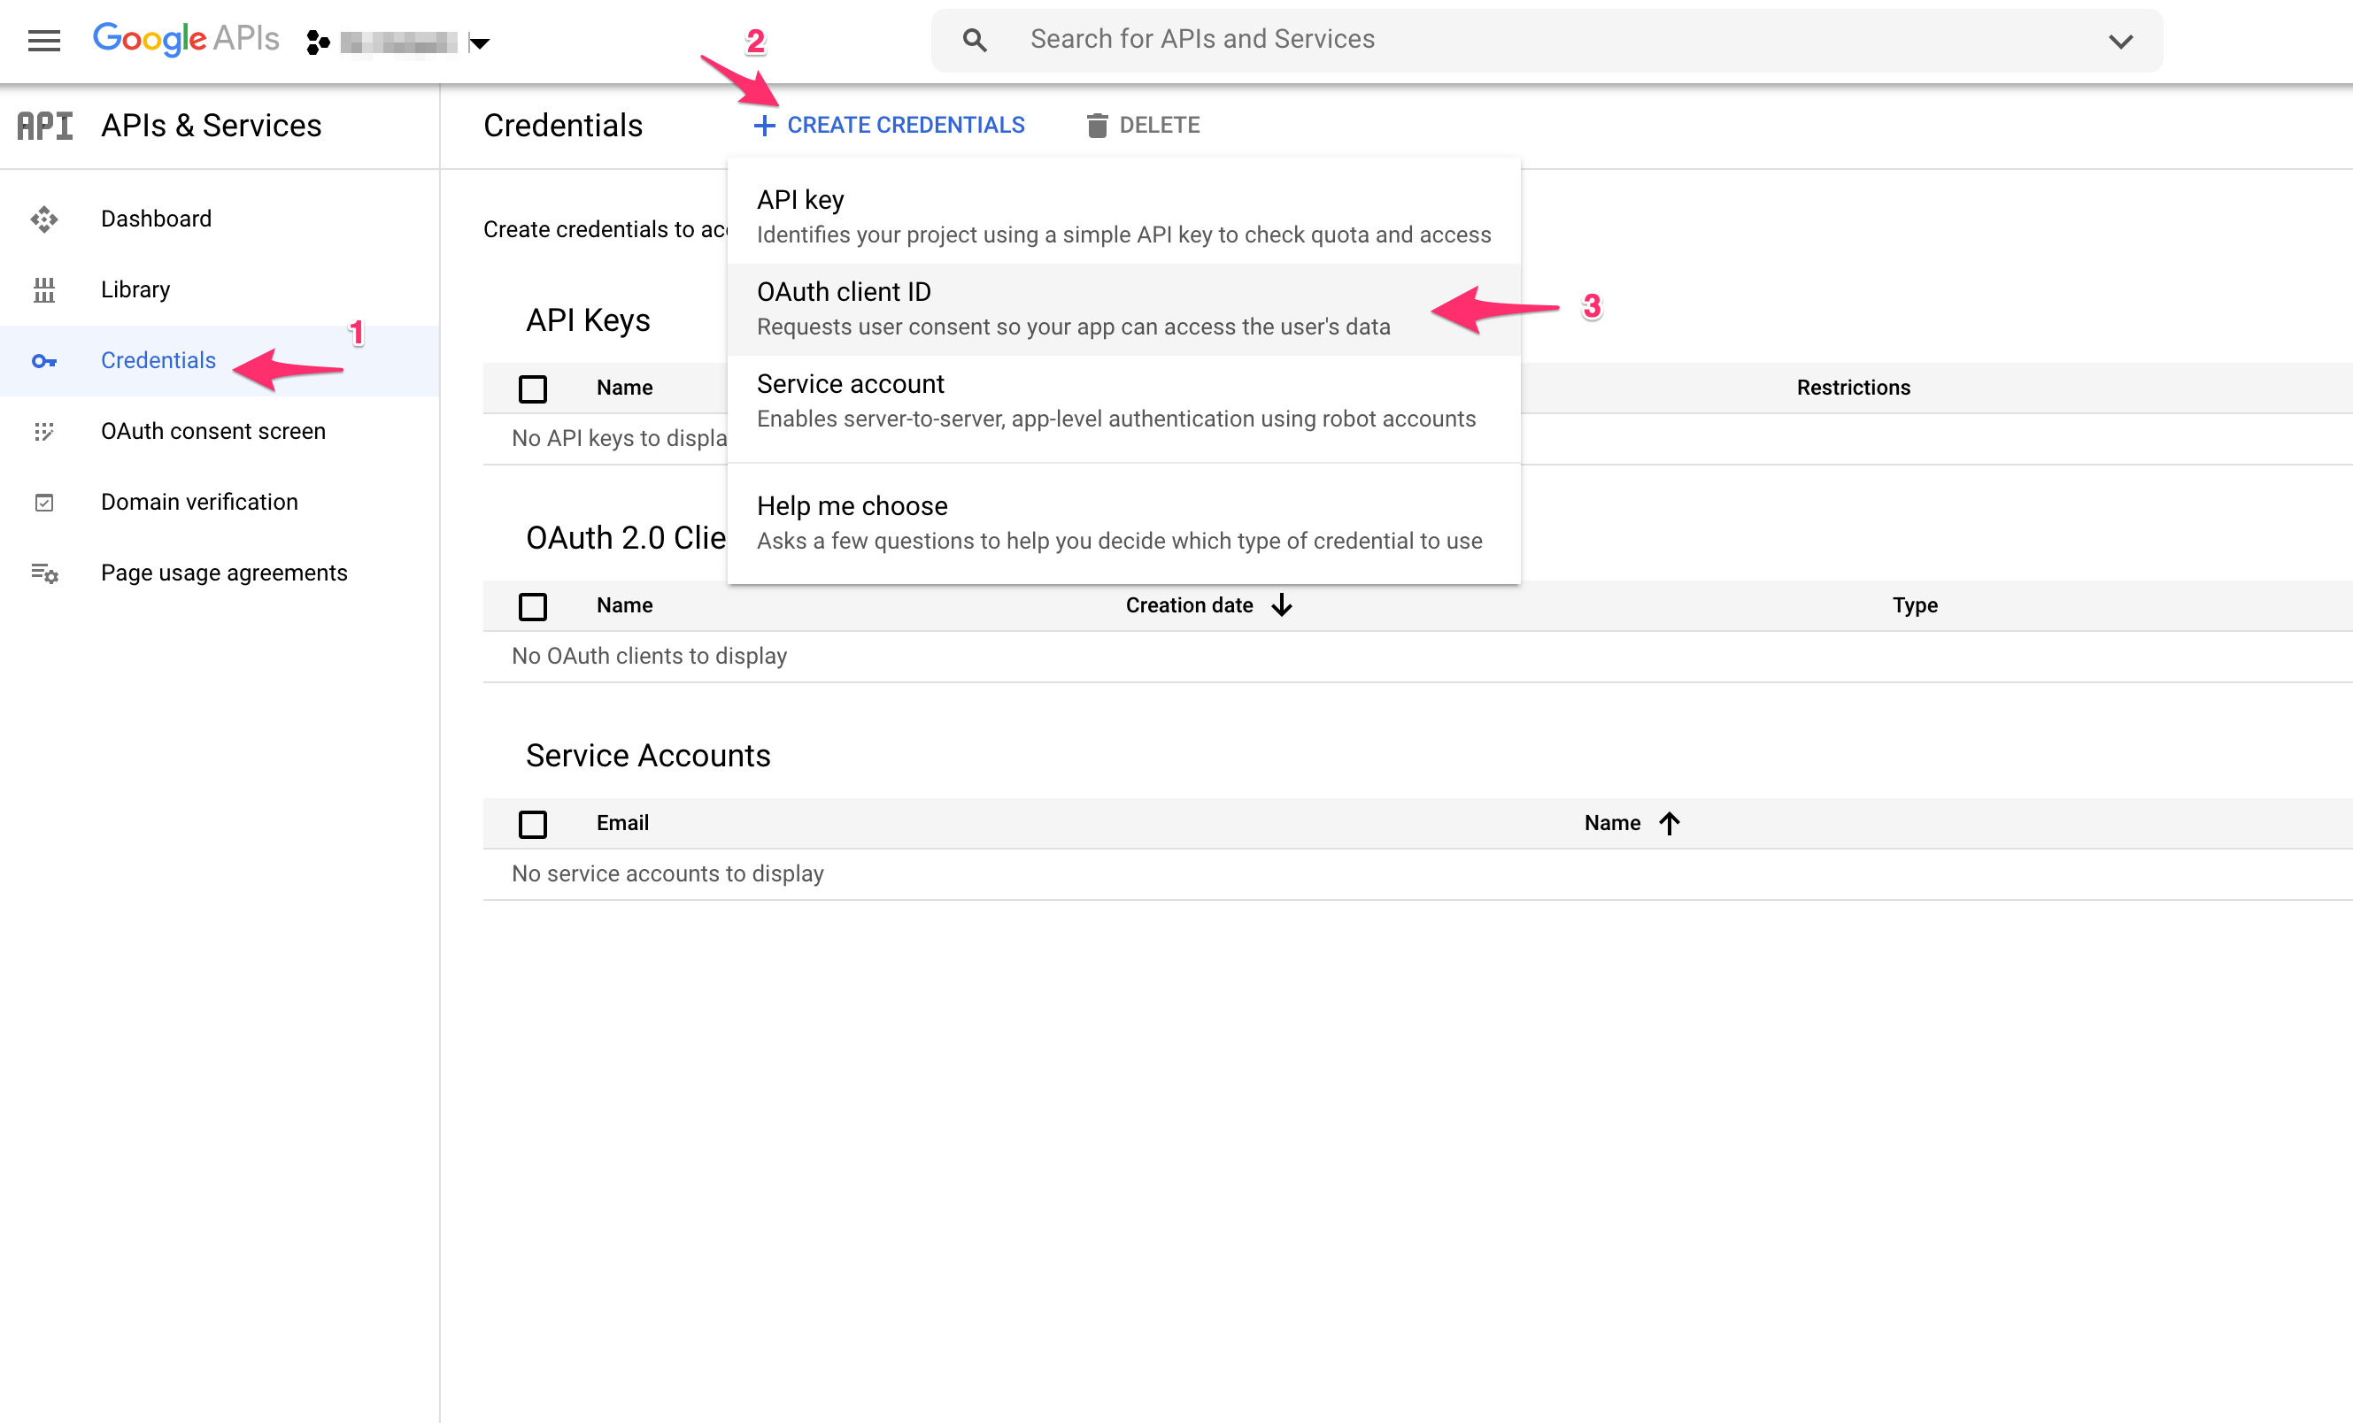Click the blurred project name selector
The height and width of the screenshot is (1423, 2353).
pos(399,43)
